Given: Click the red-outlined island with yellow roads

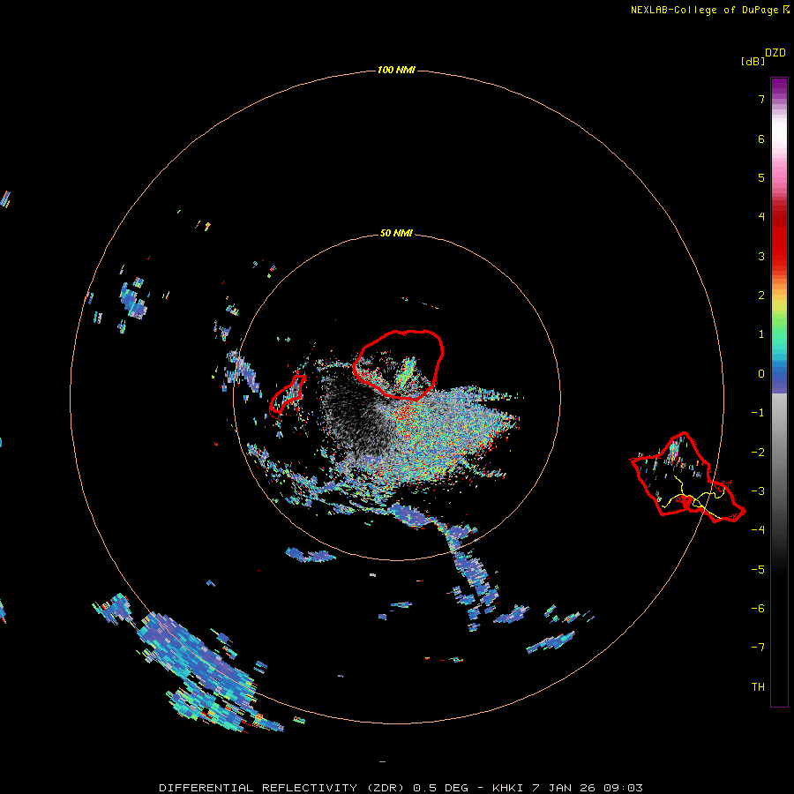Looking at the screenshot, I should click(x=687, y=478).
